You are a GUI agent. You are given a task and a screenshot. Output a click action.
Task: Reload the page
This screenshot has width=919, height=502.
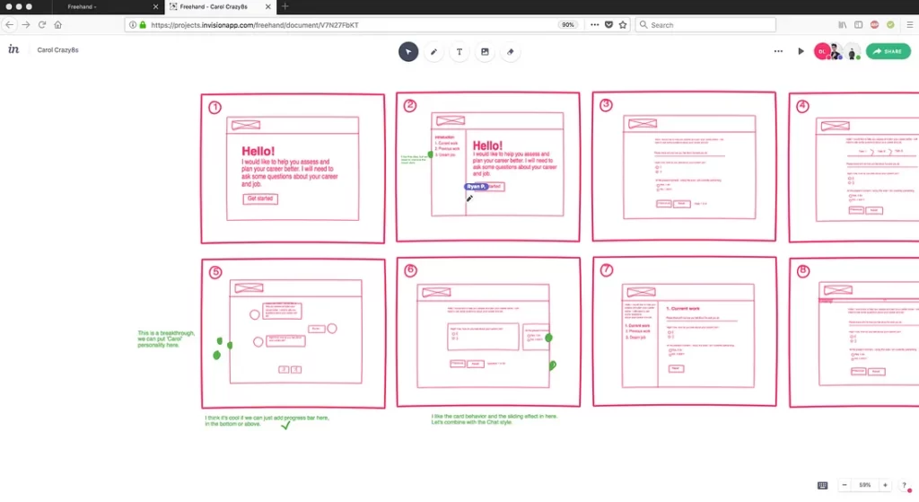pos(41,24)
